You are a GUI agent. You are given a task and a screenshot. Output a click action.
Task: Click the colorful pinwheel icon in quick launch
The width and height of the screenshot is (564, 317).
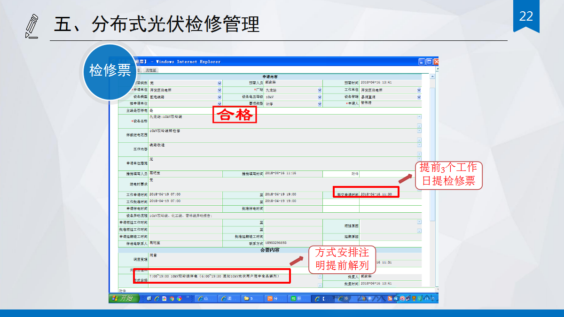click(x=179, y=299)
